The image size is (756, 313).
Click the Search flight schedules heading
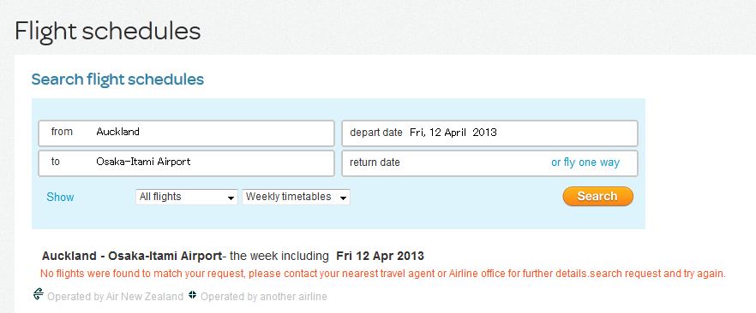click(x=117, y=80)
